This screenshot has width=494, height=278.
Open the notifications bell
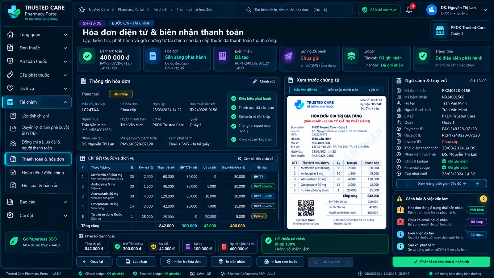(x=409, y=10)
